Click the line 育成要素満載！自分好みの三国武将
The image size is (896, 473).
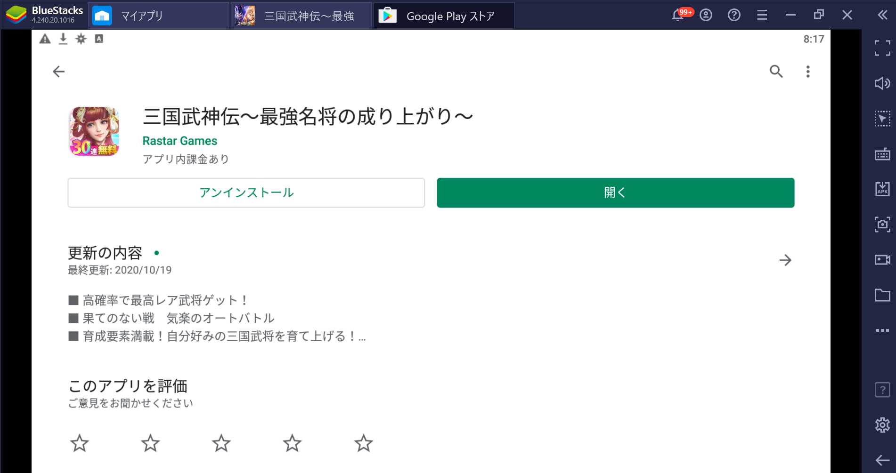[217, 337]
